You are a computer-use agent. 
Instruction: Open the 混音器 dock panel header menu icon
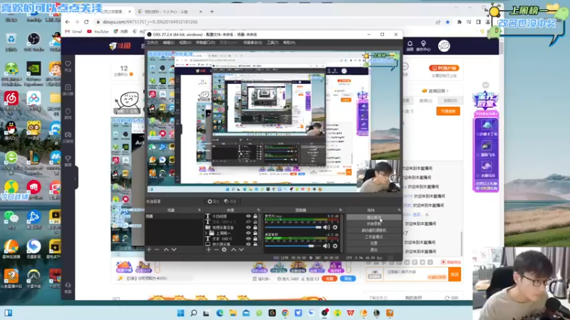(341, 210)
